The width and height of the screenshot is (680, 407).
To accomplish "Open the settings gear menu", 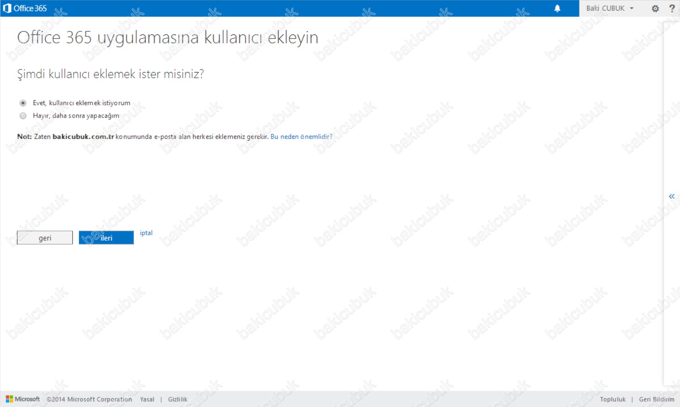I will 655,8.
